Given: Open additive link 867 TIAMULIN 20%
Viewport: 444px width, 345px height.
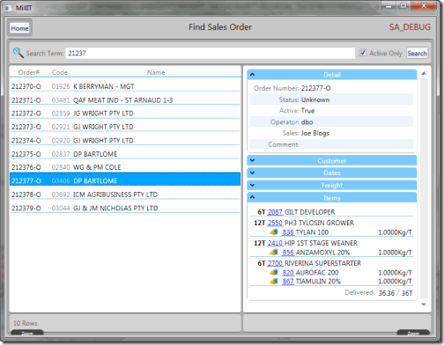Looking at the screenshot, I should tap(288, 281).
